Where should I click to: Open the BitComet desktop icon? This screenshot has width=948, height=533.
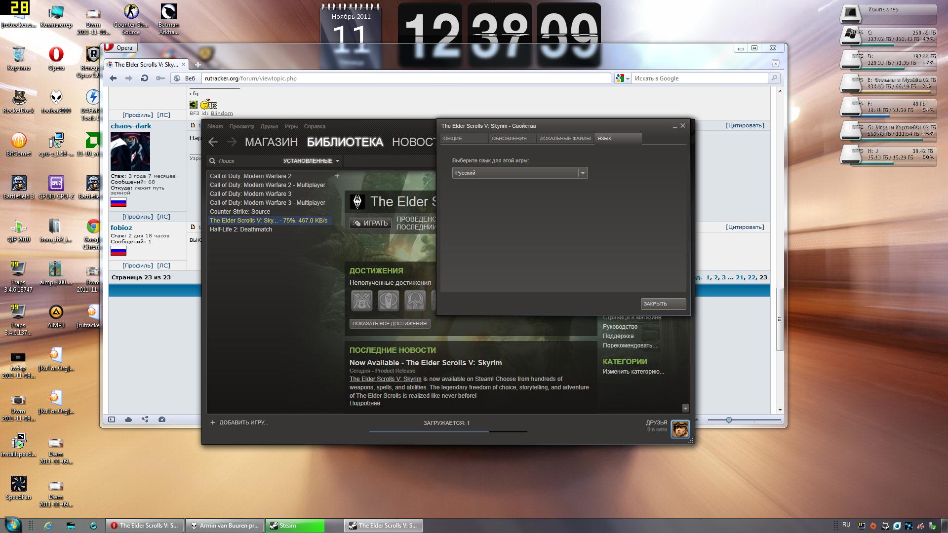click(19, 144)
